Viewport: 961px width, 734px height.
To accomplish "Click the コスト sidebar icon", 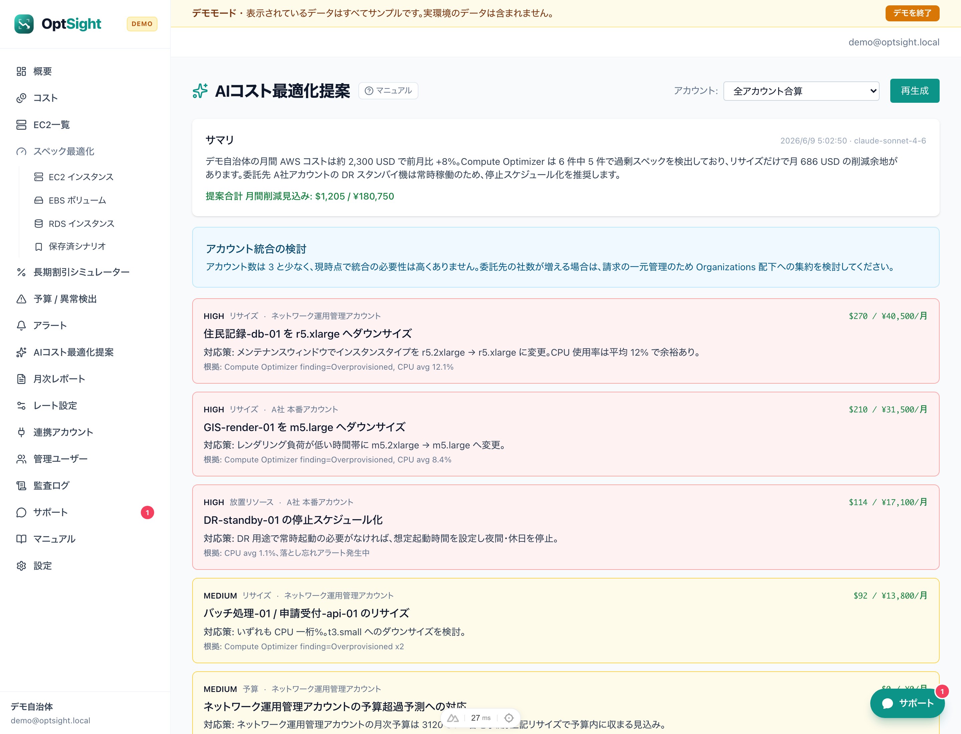I will (21, 98).
